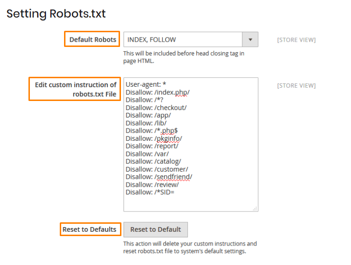
Task: Grab the textarea resize handle corner
Action: tap(255, 209)
